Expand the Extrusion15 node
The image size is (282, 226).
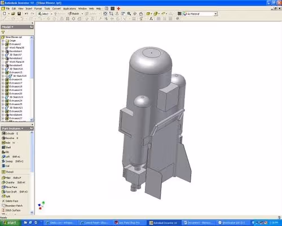(x=3, y=72)
